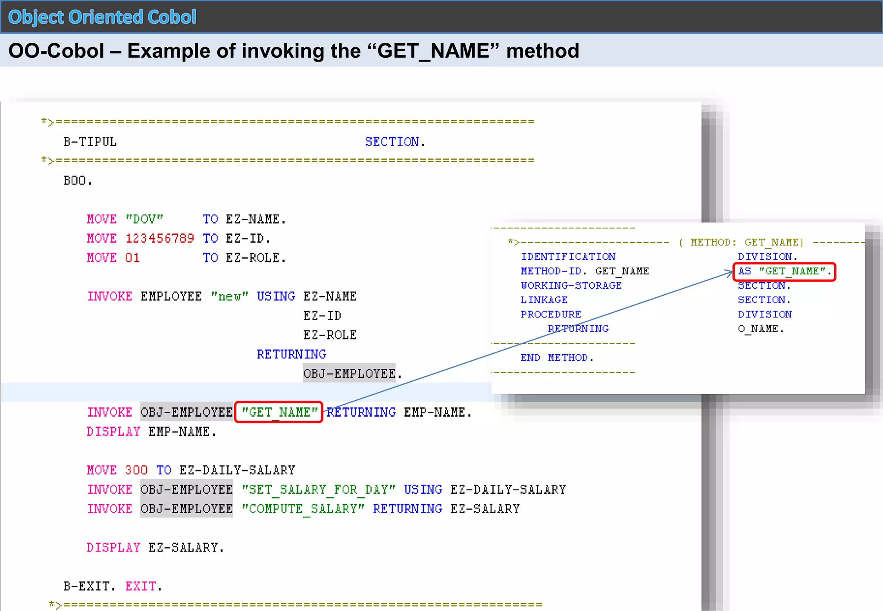The height and width of the screenshot is (611, 883).
Task: Click the "DOV" string literal
Action: (x=144, y=219)
